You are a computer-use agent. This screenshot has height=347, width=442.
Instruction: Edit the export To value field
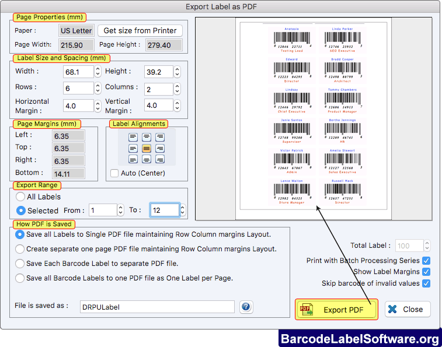pos(165,210)
